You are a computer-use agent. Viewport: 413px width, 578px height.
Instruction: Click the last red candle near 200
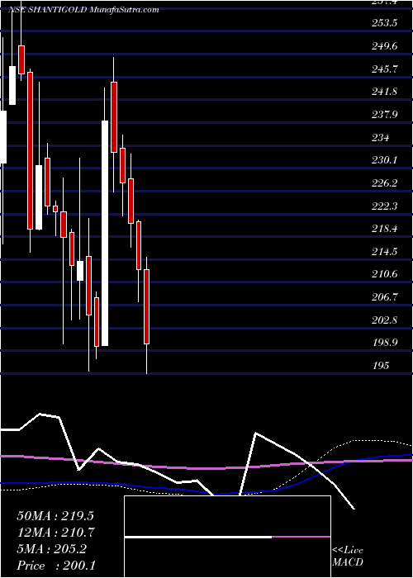point(146,306)
